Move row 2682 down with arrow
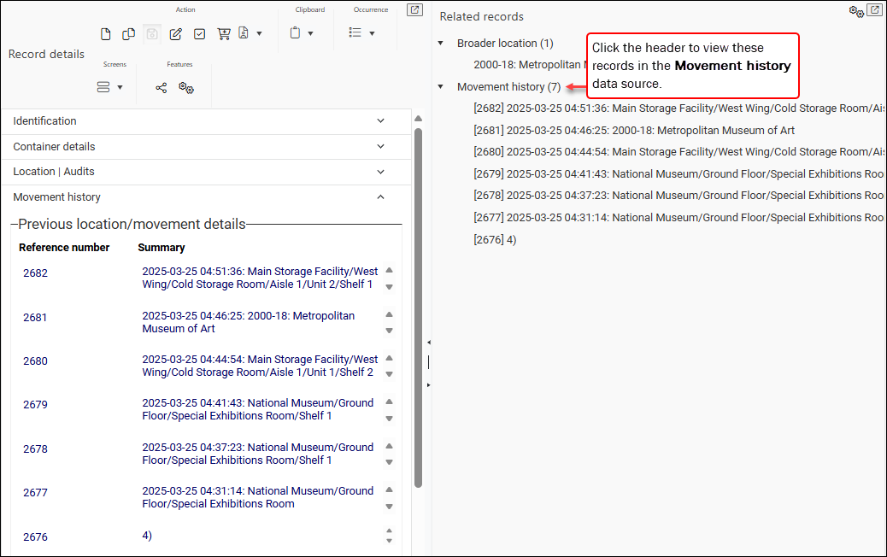Screen dimensions: 887x557 [389, 287]
